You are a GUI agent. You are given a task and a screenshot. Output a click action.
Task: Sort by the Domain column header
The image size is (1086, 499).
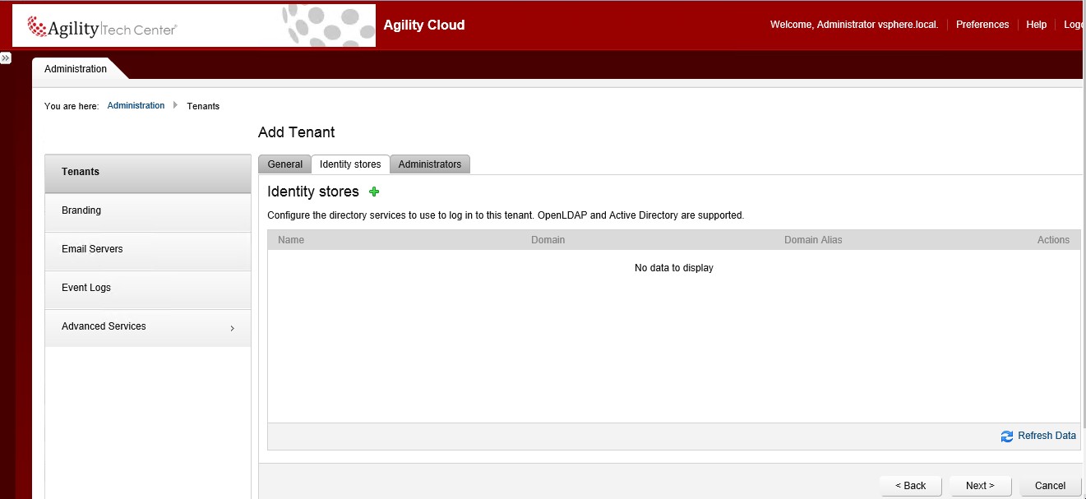(x=548, y=240)
